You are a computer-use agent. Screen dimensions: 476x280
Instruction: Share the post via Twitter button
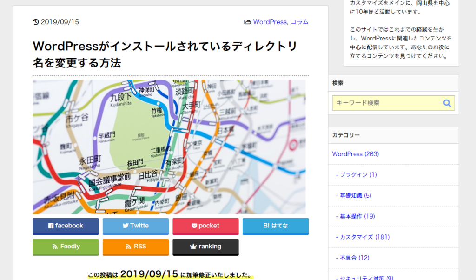(x=135, y=226)
